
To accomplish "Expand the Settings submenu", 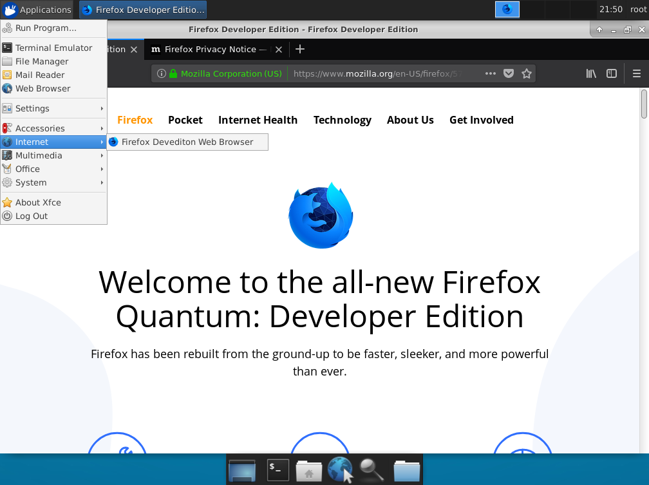I will point(54,108).
